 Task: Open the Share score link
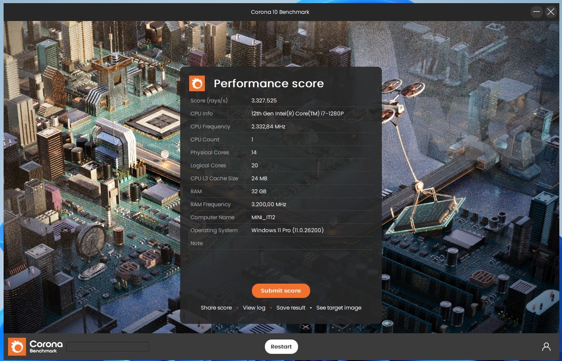[x=216, y=308]
